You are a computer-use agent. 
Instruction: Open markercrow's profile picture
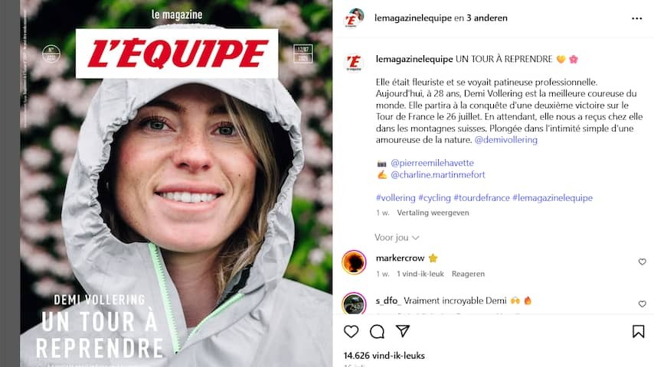[x=354, y=262]
